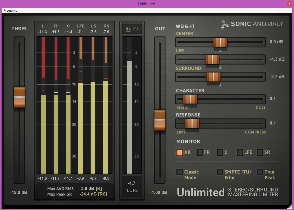Click the CHARACTER value 0.1
Image resolution: width=294 pixels, height=210 pixels.
click(x=273, y=99)
